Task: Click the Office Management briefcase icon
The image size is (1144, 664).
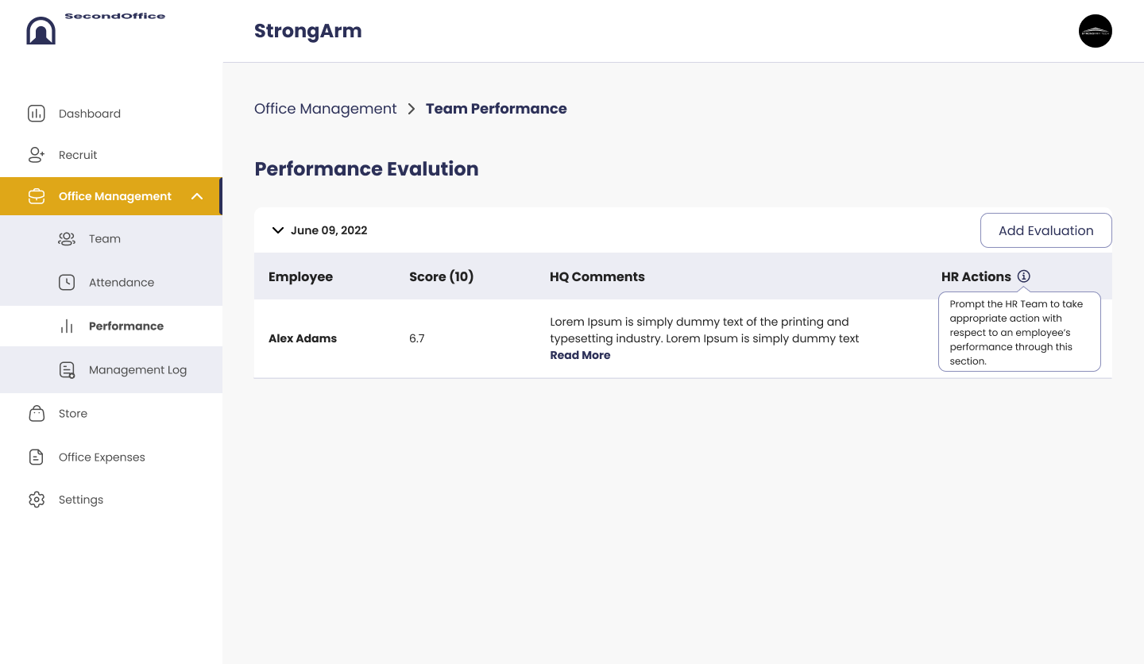Action: pos(37,196)
